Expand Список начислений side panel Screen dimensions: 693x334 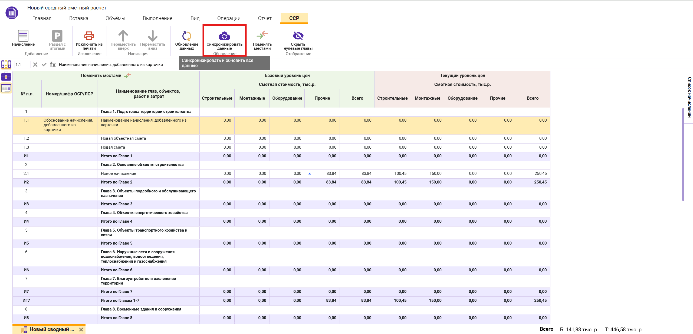point(689,97)
